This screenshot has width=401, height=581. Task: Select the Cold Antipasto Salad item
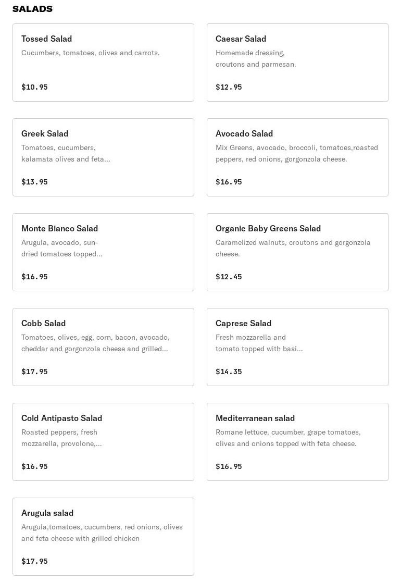coord(103,442)
